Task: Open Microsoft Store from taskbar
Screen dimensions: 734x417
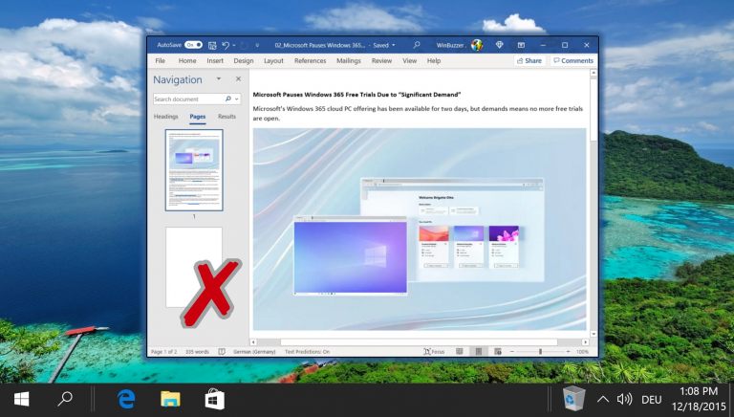Action: 215,399
